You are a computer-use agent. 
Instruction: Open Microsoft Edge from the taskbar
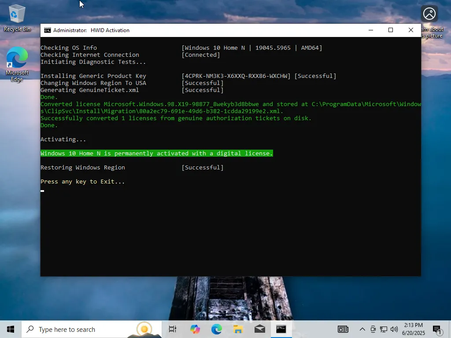point(217,329)
